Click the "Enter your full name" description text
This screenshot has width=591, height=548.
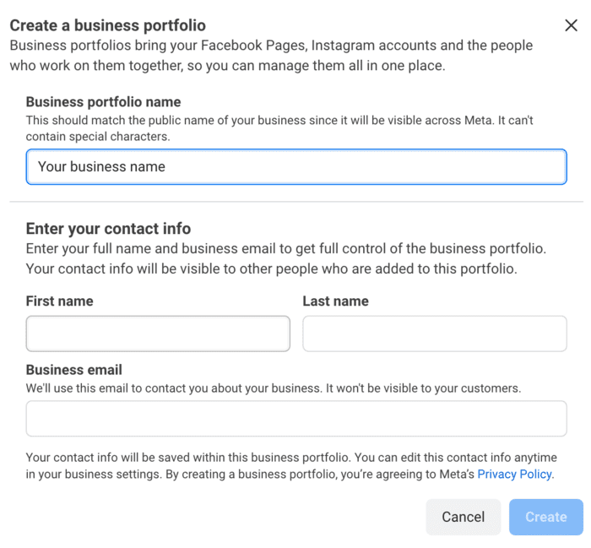pos(285,259)
